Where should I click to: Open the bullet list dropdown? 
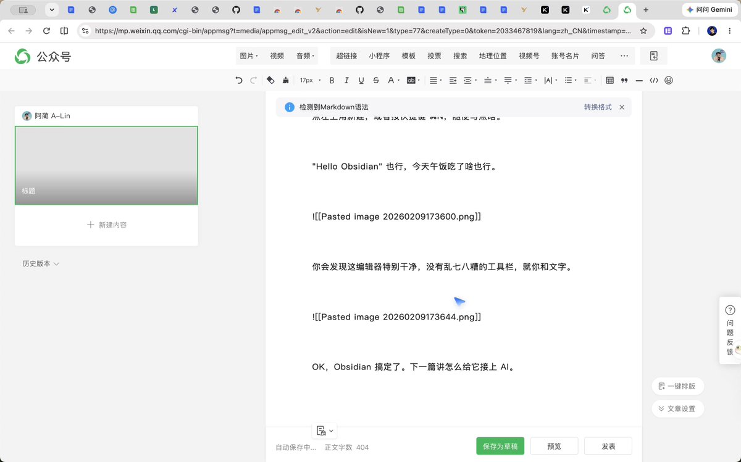pos(571,80)
